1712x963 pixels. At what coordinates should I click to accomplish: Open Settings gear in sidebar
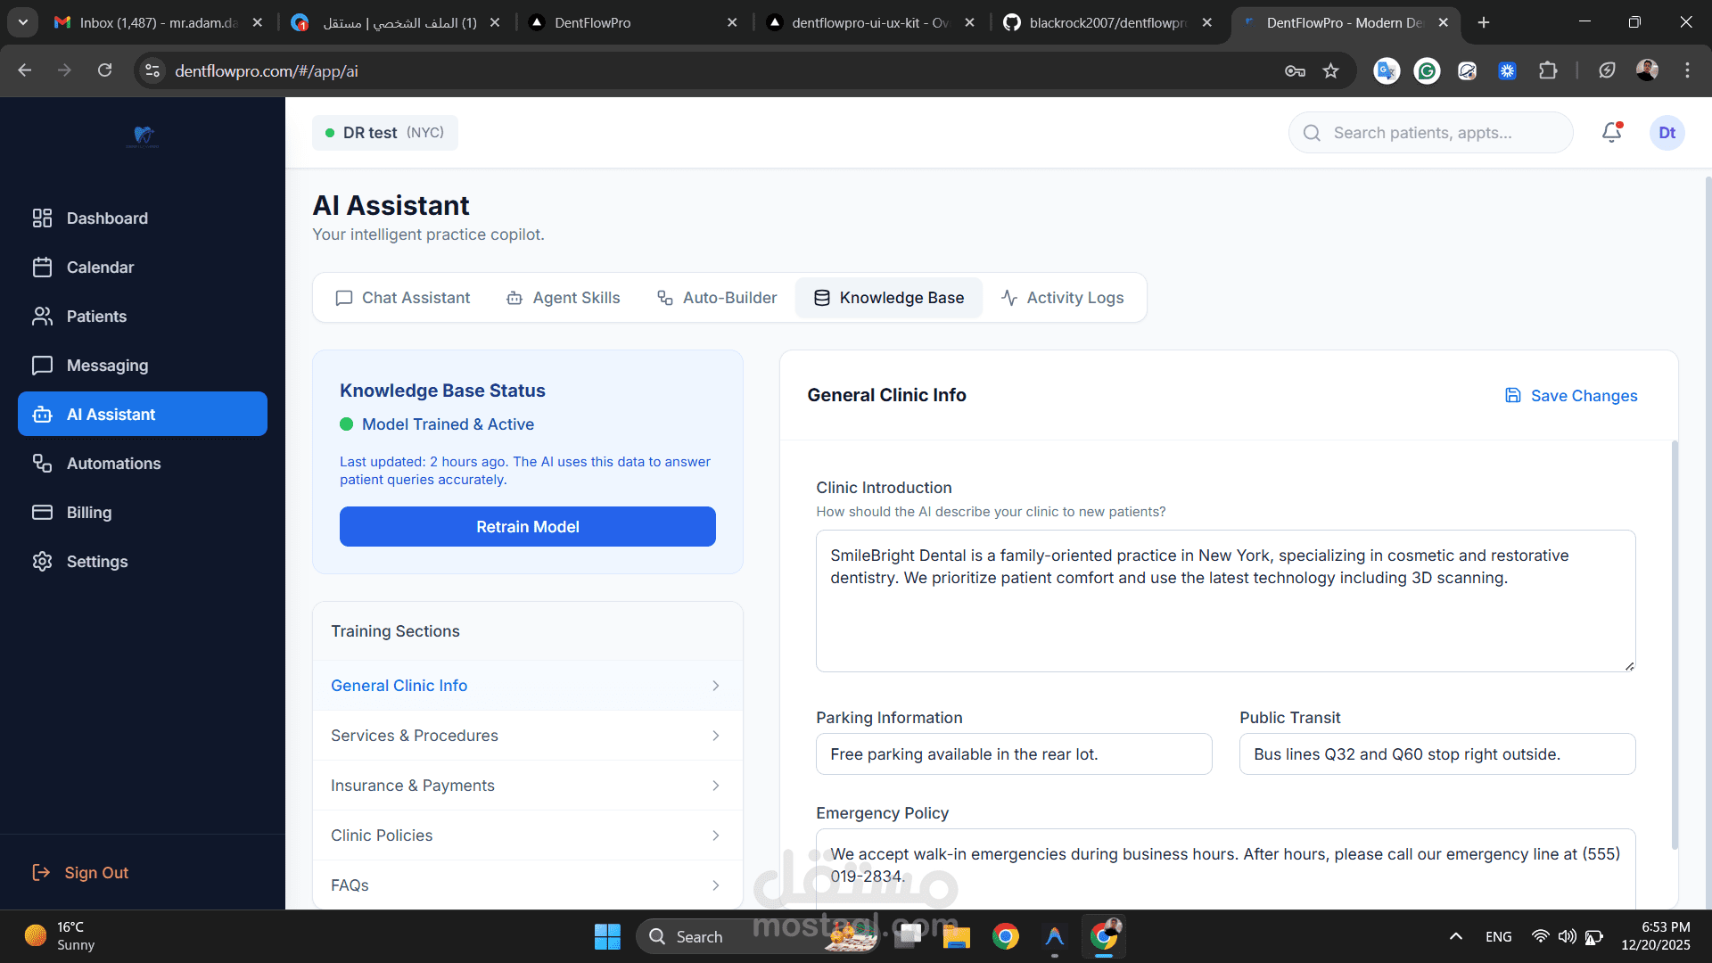[x=42, y=562]
